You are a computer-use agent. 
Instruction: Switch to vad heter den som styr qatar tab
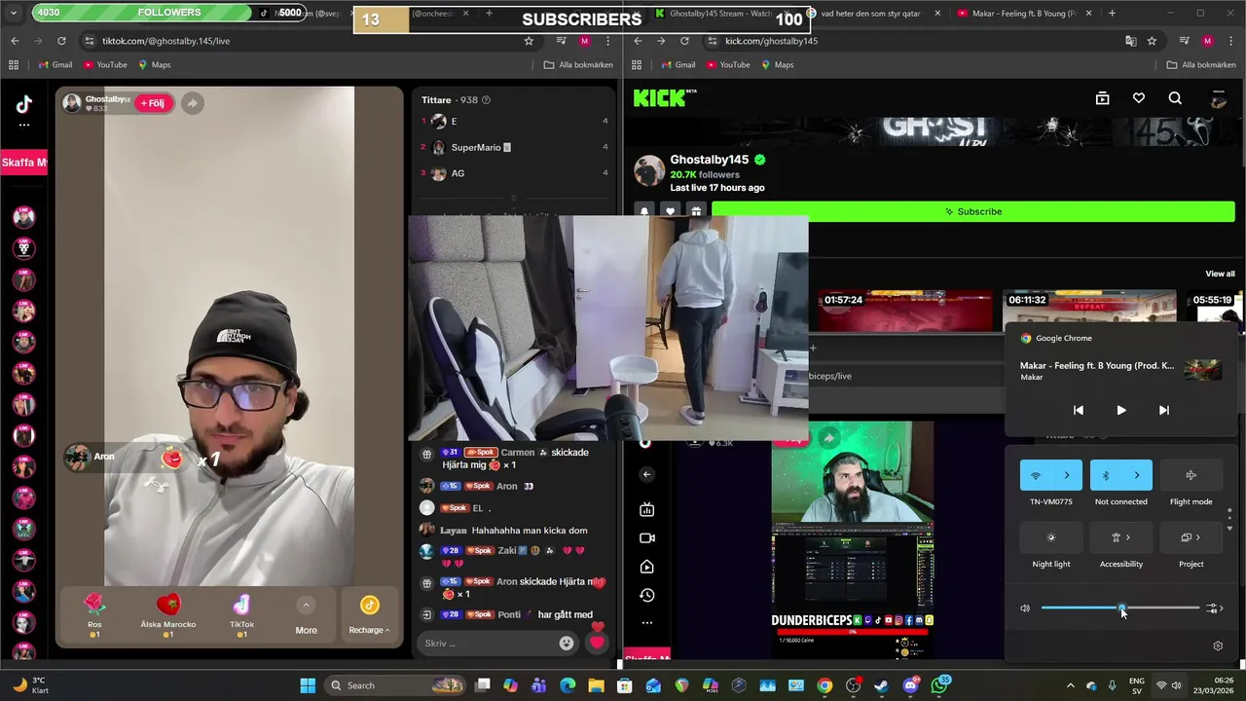point(871,14)
